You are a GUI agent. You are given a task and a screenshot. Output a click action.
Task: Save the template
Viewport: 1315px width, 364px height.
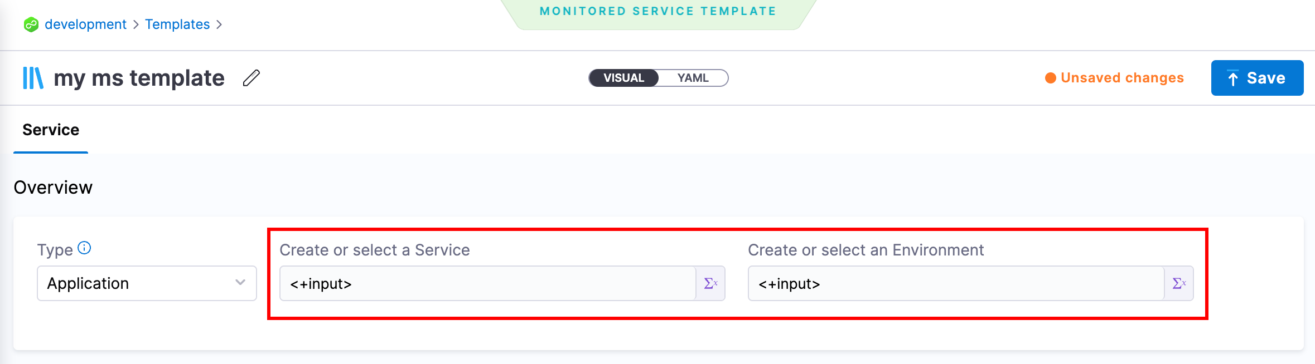click(x=1256, y=78)
